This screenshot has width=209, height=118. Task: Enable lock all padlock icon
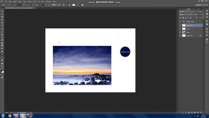pyautogui.click(x=190, y=18)
